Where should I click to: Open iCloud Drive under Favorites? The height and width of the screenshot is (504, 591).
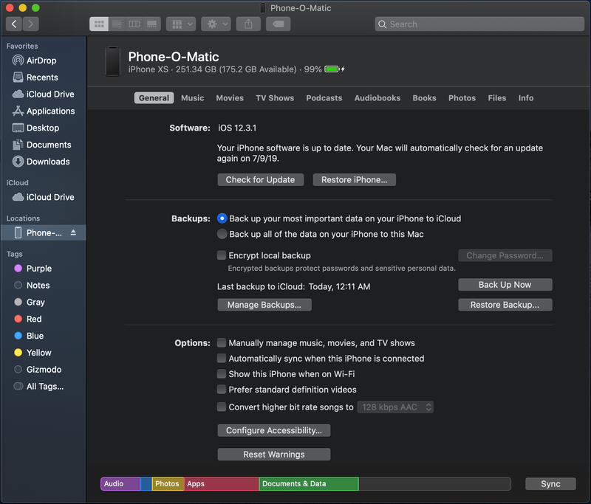coord(44,94)
